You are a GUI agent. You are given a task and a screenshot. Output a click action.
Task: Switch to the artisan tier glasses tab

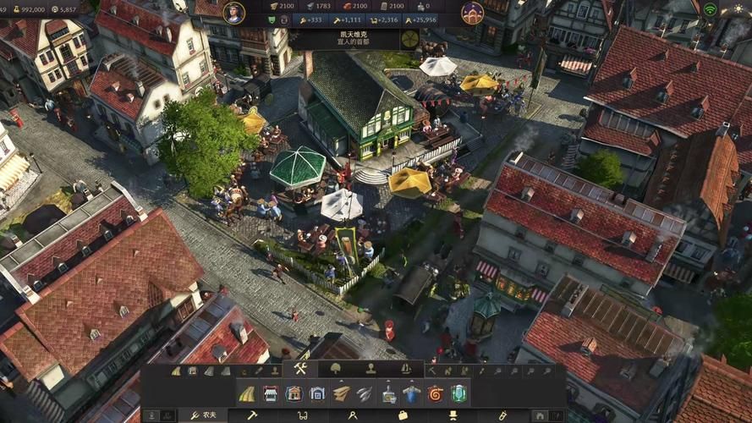coord(302,415)
